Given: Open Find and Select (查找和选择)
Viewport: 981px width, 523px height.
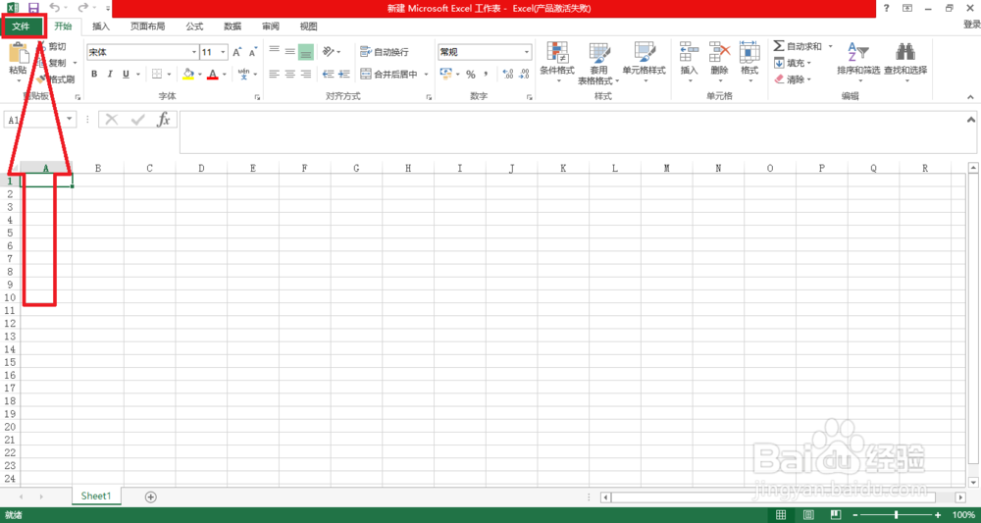Looking at the screenshot, I should click(x=905, y=63).
